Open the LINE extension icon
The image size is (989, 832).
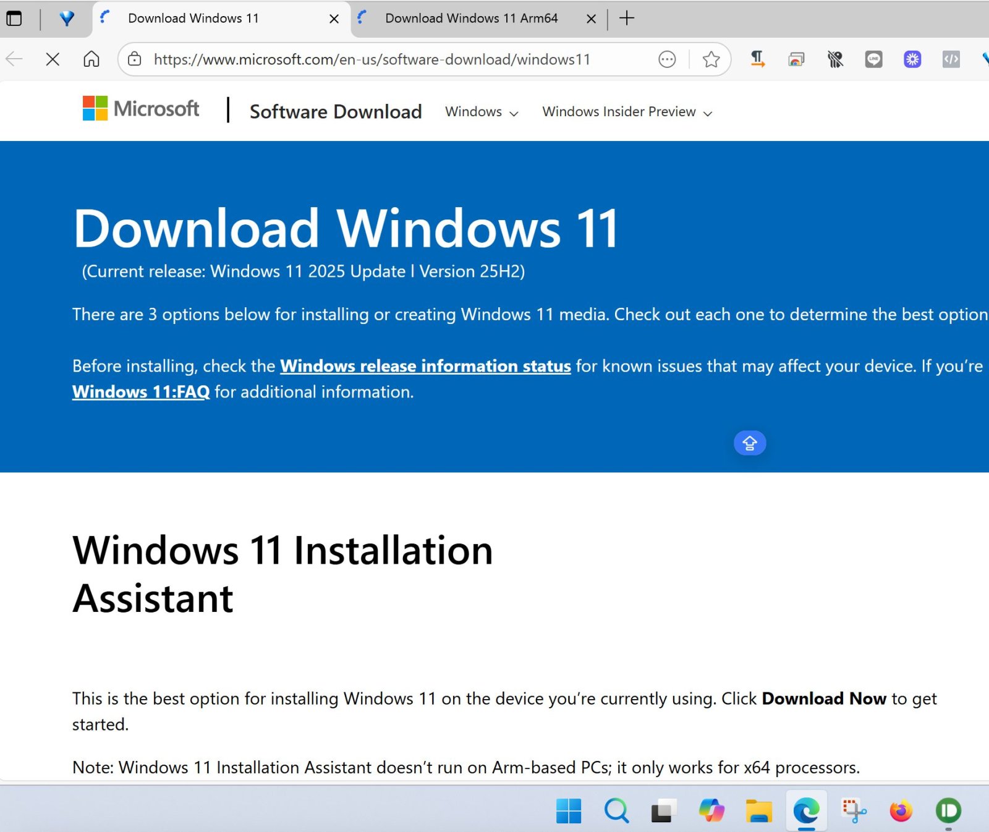click(873, 59)
